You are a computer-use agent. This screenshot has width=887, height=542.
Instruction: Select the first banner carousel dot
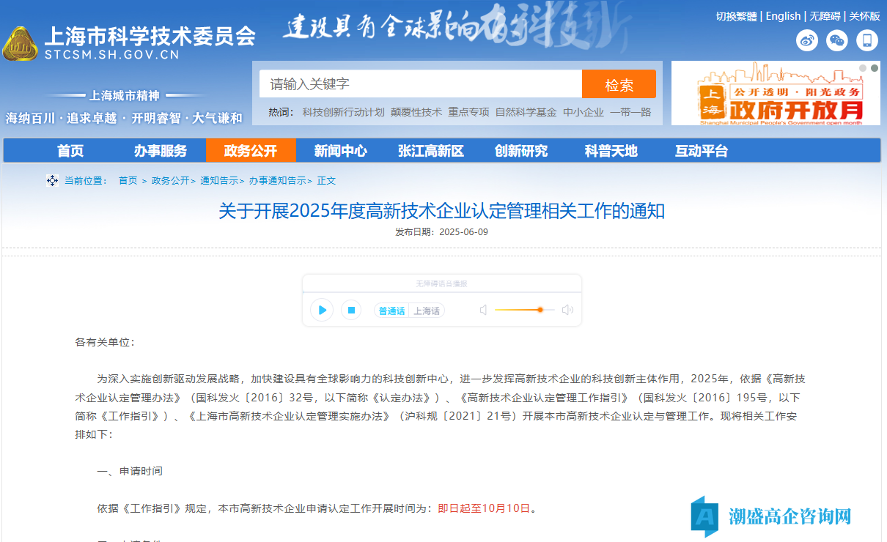coord(863,68)
